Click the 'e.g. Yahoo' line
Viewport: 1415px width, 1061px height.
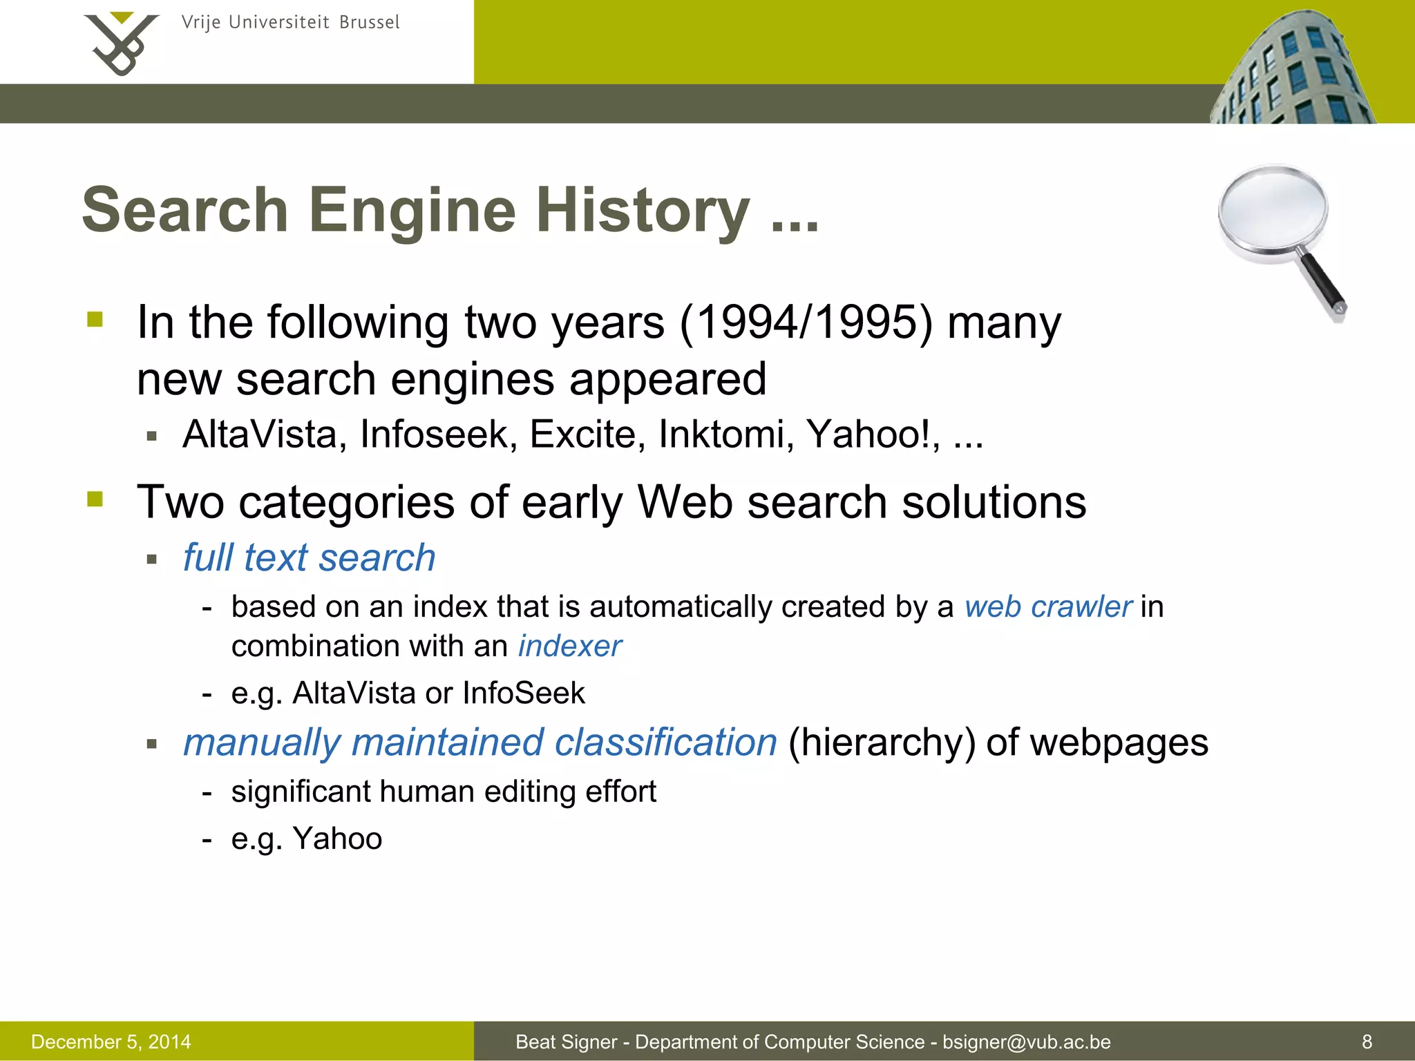[x=307, y=839]
